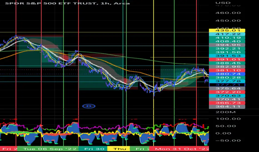Select the red 366.73 price label
The height and width of the screenshot is (152, 259).
click(x=227, y=103)
